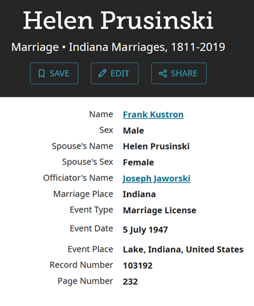
Task: Select the spouse's name Helen Prusinski value
Action: pos(156,146)
